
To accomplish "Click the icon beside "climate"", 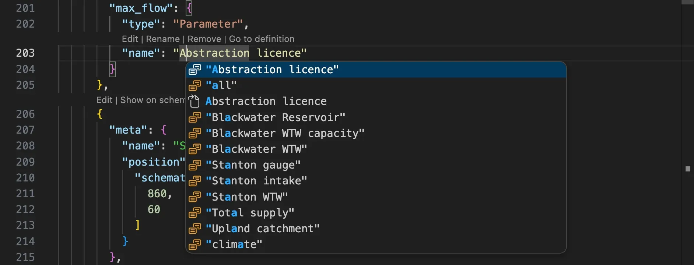I will (195, 244).
